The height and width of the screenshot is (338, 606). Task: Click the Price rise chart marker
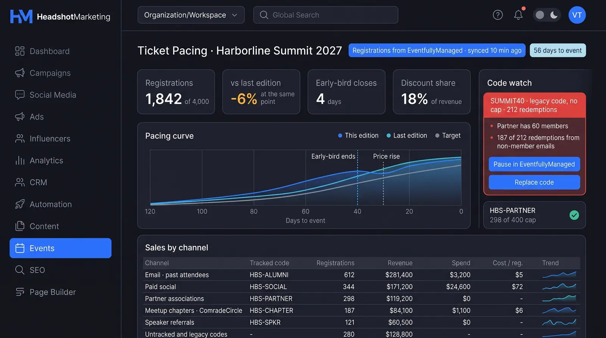386,156
